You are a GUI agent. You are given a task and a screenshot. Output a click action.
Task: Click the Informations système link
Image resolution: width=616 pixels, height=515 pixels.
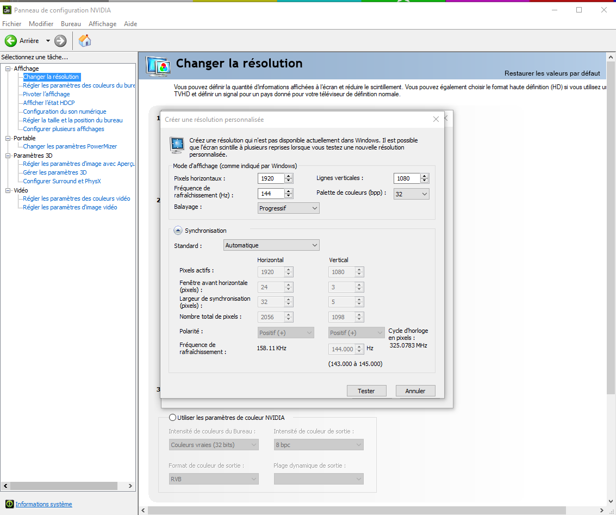(43, 504)
